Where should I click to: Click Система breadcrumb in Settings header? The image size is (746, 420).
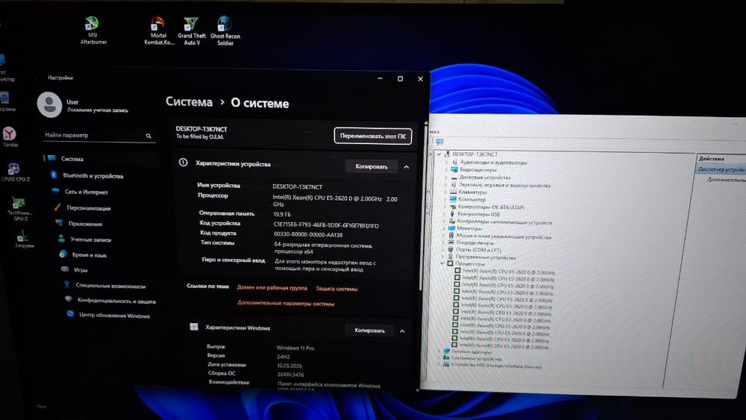point(189,101)
